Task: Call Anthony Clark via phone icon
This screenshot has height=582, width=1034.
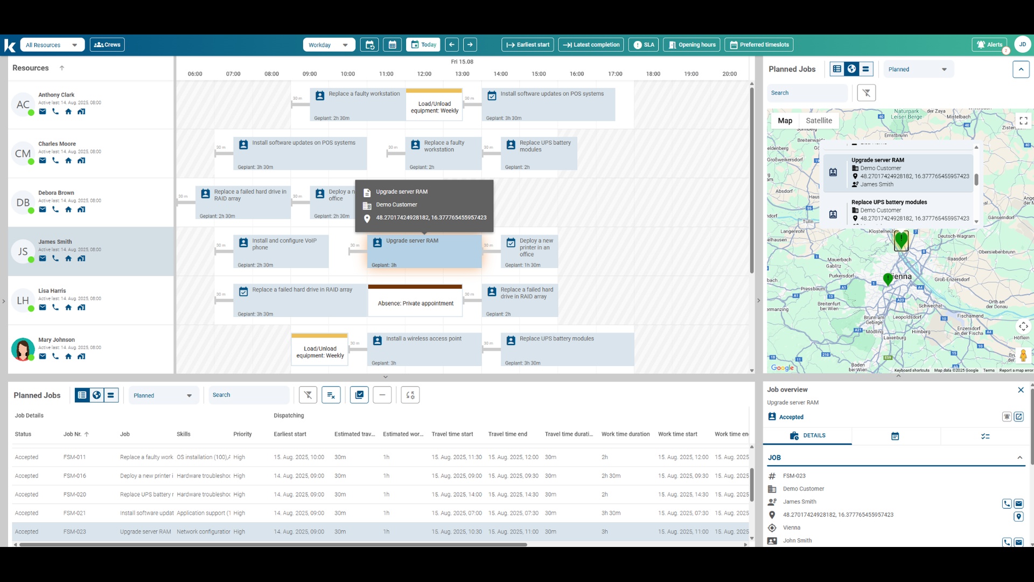Action: point(55,112)
